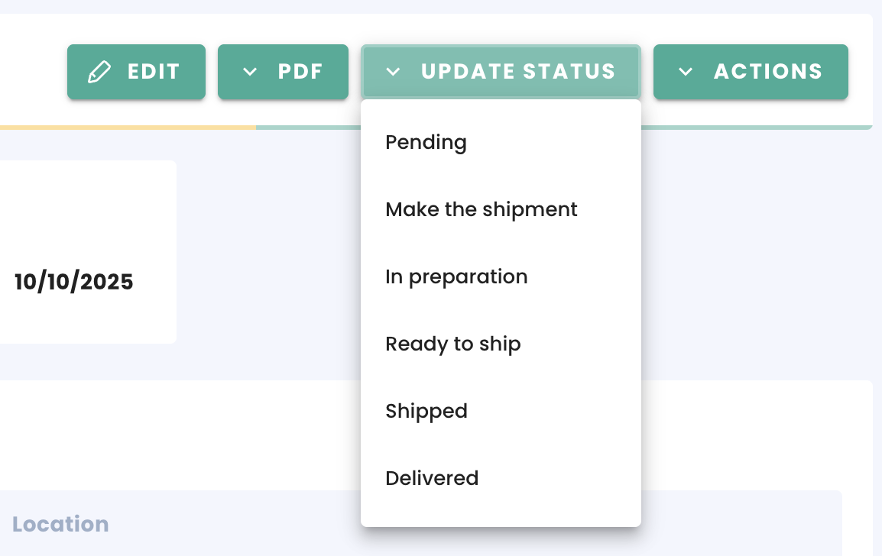The height and width of the screenshot is (556, 882).
Task: Open the PDF dropdown by its label
Action: coord(300,72)
